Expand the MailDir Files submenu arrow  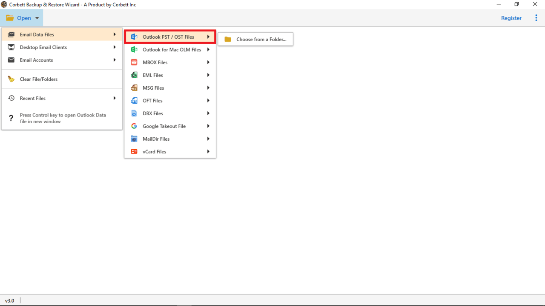point(208,139)
